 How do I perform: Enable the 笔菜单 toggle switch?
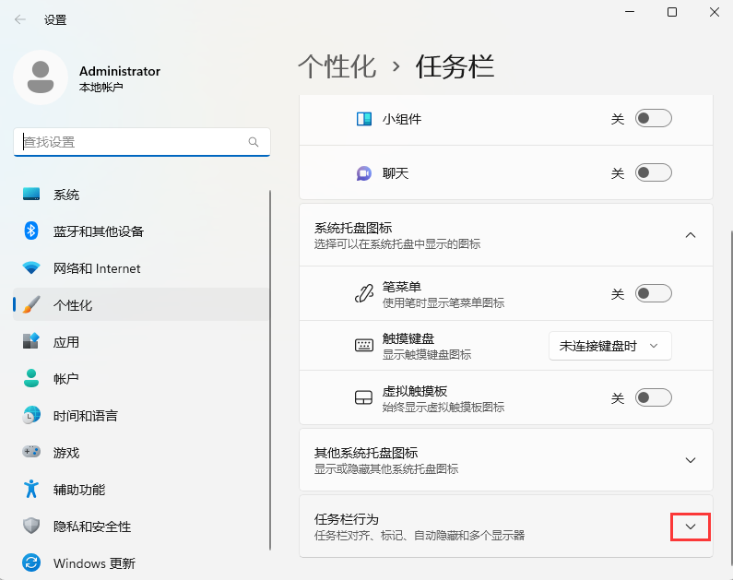pos(653,293)
